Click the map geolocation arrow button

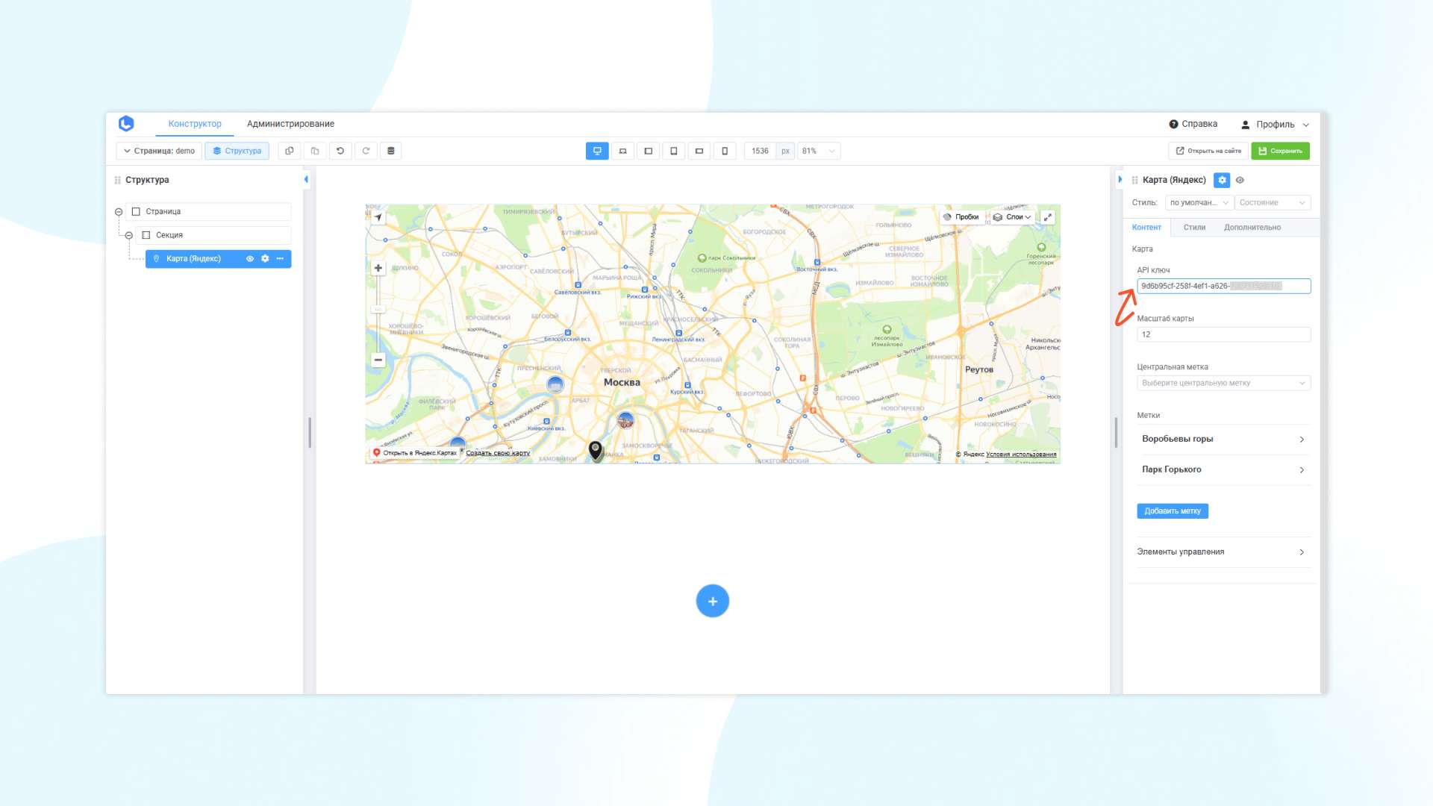click(378, 217)
